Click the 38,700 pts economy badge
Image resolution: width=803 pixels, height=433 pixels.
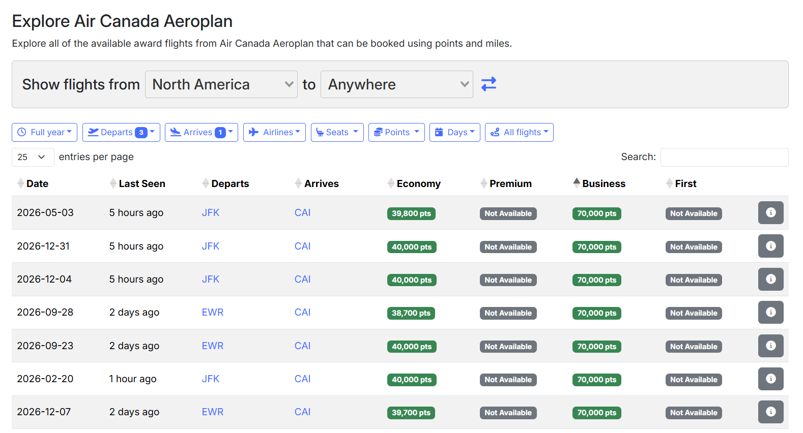[x=411, y=313]
